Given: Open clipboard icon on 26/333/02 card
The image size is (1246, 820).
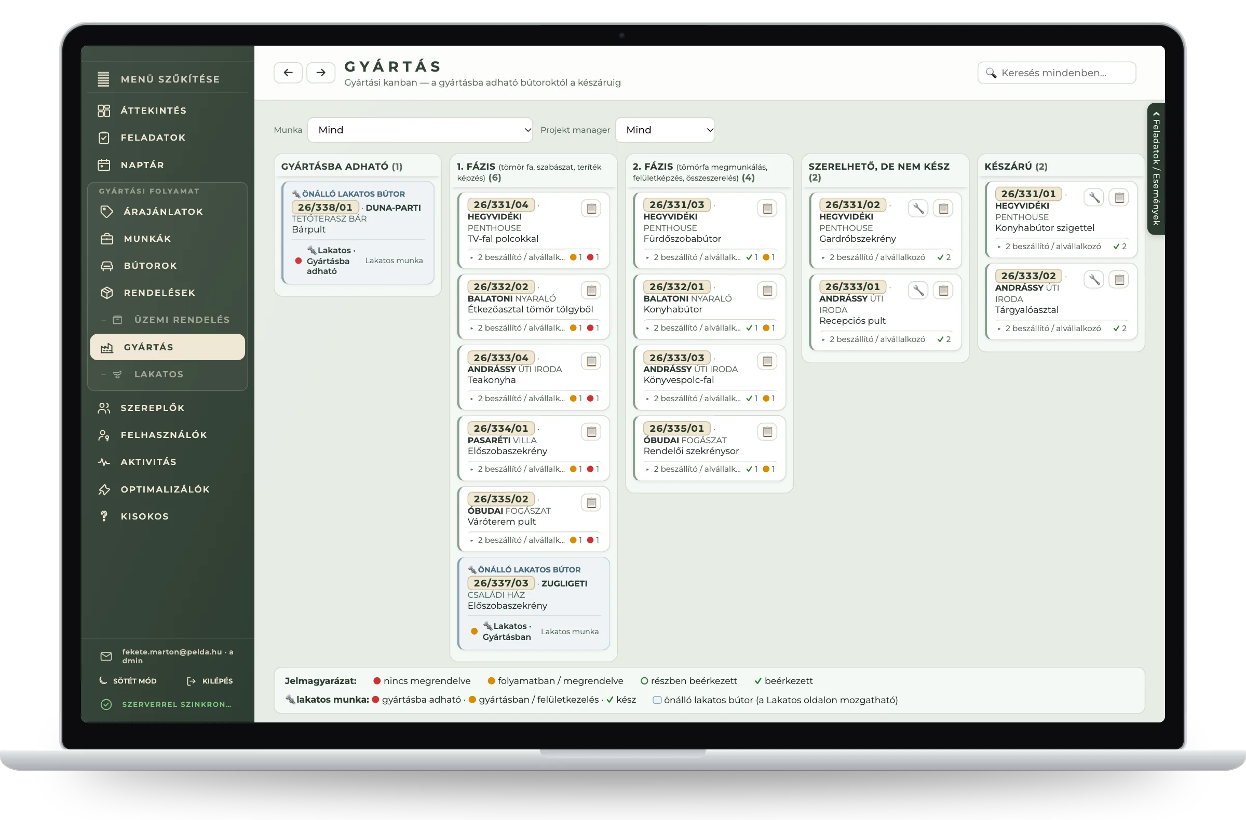Looking at the screenshot, I should click(x=1119, y=279).
